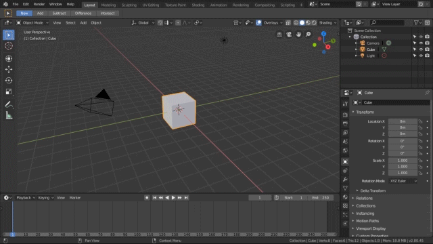Expand the Relations panel
This screenshot has width=433, height=244.
(364, 199)
